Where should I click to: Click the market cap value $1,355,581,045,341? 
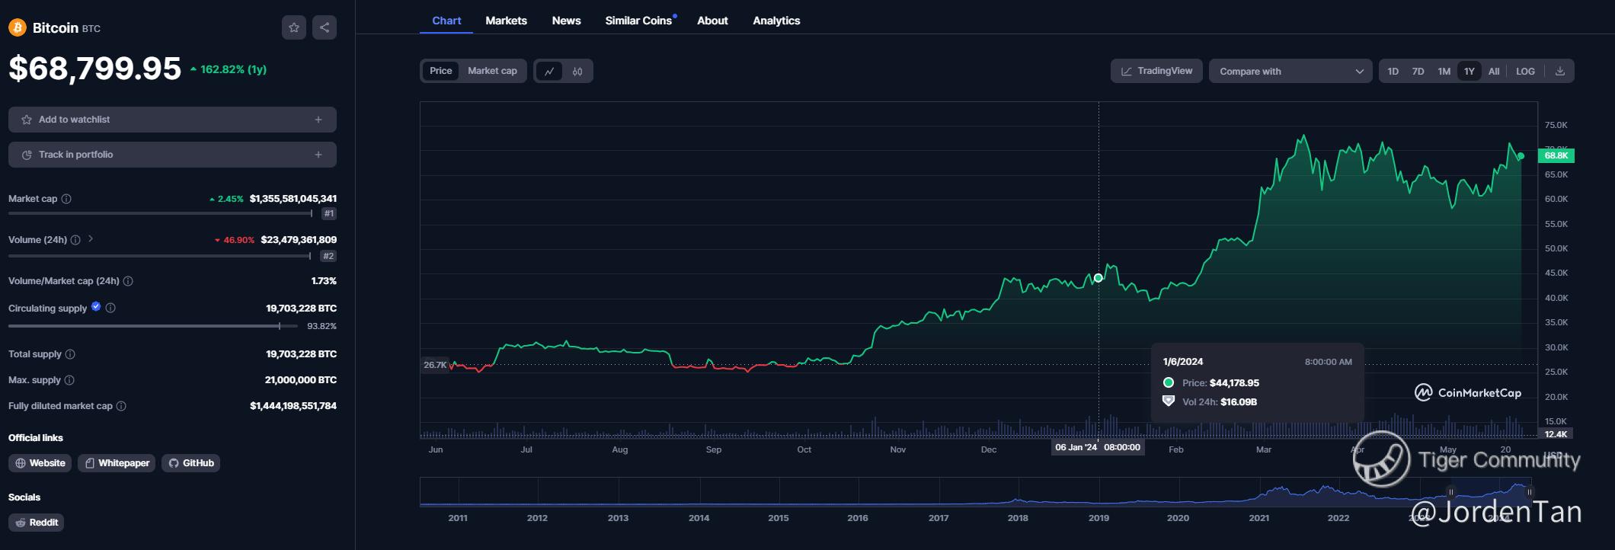click(x=293, y=199)
